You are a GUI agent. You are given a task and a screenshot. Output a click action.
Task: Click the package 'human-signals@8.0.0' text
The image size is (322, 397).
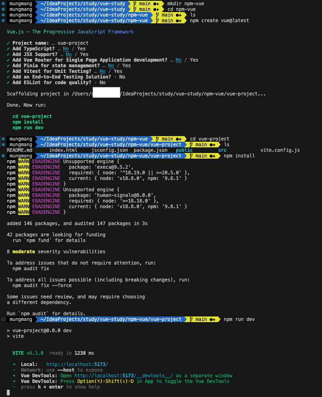[125, 195]
